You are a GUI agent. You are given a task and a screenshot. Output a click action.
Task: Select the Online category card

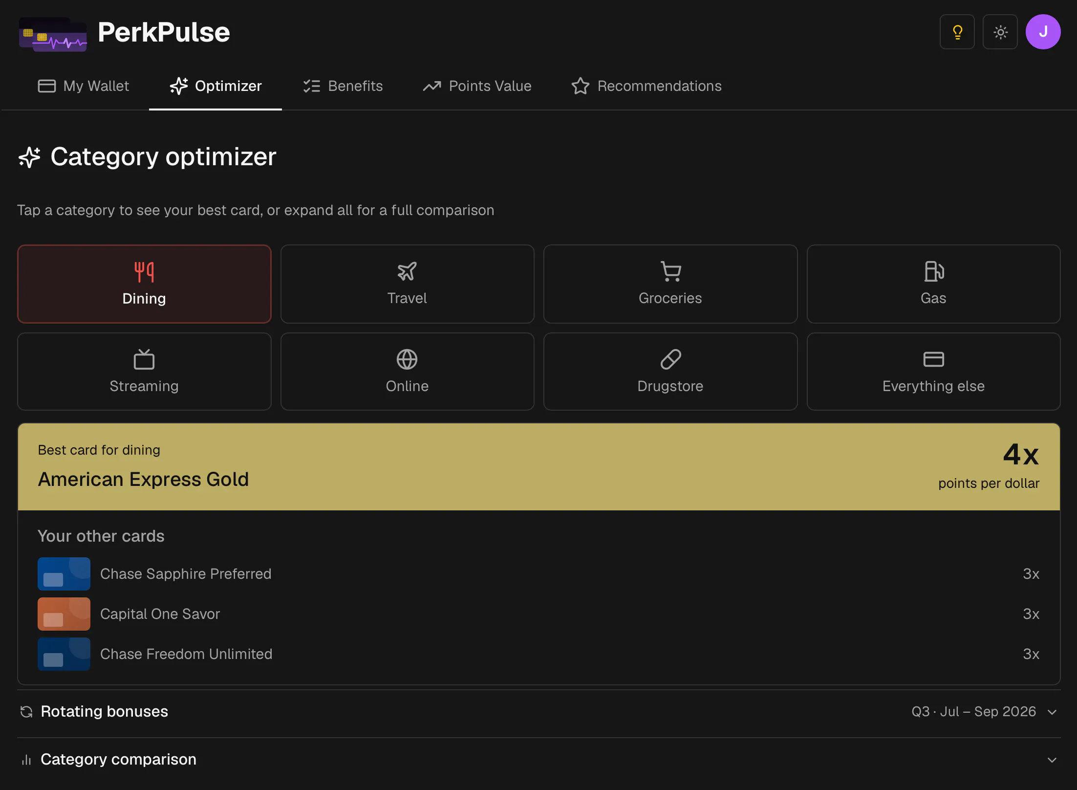coord(407,372)
